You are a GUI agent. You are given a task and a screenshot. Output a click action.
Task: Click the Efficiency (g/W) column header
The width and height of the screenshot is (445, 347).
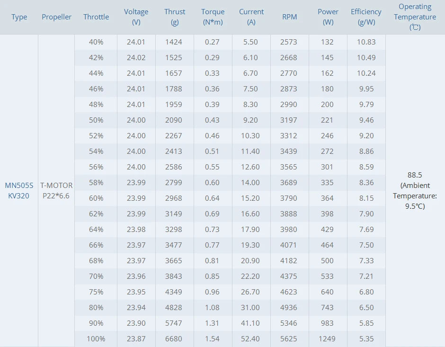click(366, 17)
